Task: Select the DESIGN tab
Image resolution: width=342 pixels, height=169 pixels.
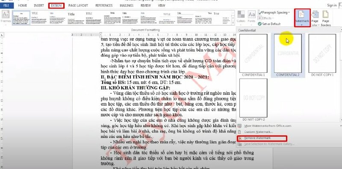Action: click(x=56, y=6)
